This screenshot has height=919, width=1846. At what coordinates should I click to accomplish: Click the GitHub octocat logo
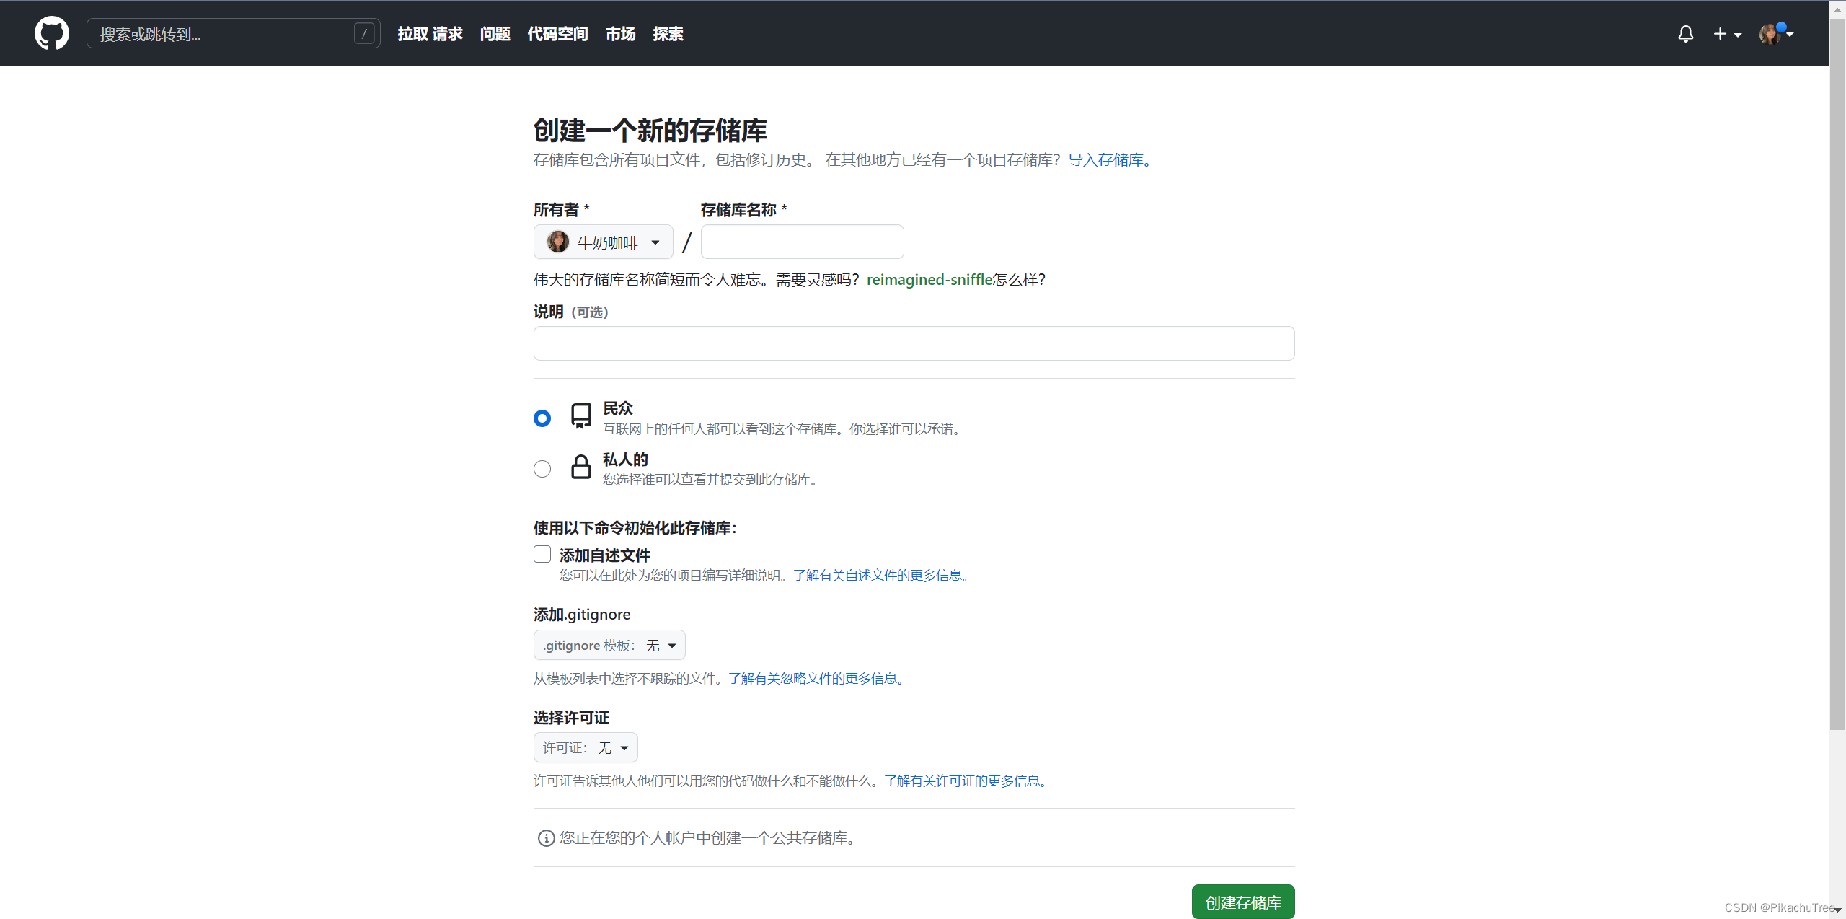(51, 32)
